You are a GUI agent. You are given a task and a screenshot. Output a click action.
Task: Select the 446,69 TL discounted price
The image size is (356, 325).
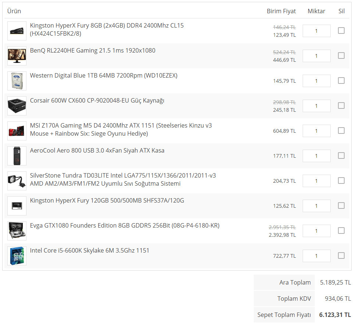click(x=284, y=60)
